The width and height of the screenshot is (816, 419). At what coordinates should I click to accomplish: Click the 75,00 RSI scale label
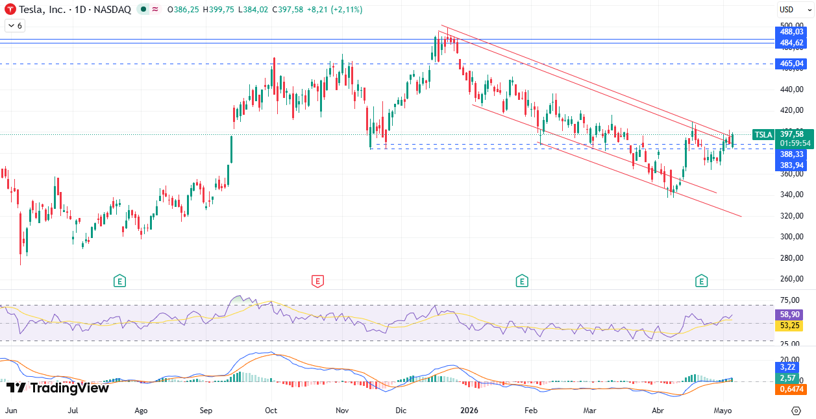tap(791, 300)
